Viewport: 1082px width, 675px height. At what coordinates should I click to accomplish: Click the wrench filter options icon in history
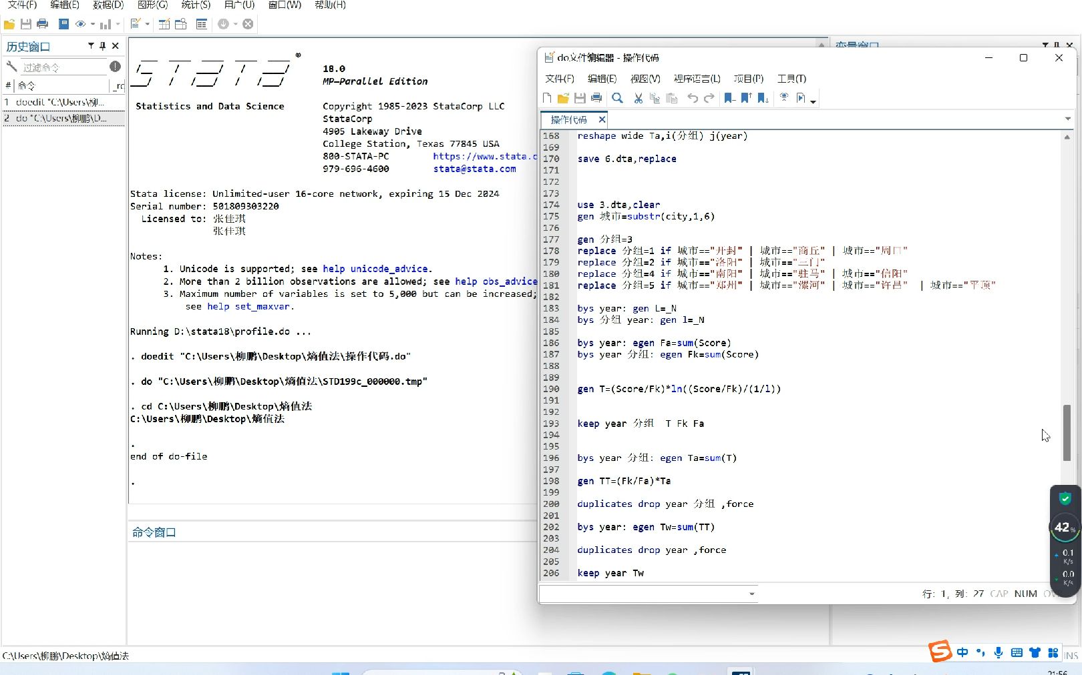[11, 67]
